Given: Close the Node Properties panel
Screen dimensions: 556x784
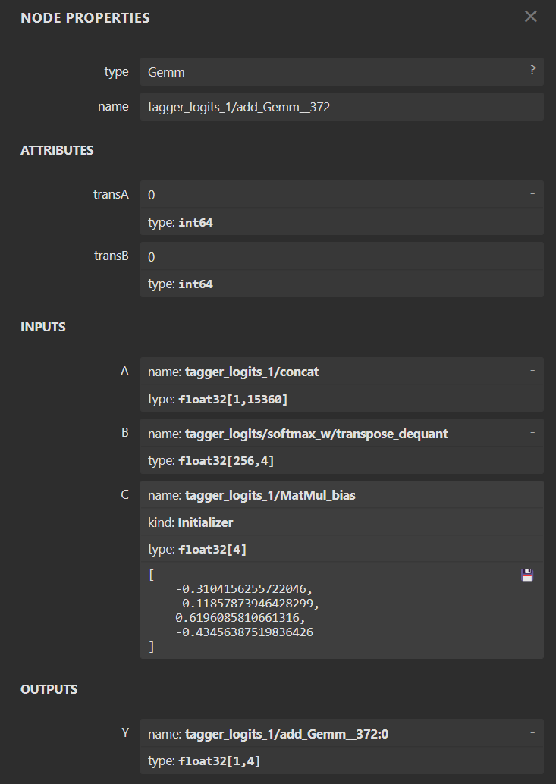Looking at the screenshot, I should (530, 16).
